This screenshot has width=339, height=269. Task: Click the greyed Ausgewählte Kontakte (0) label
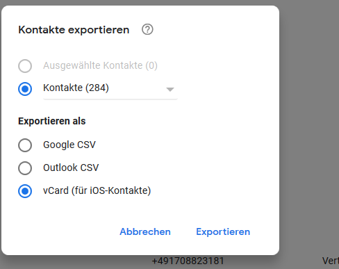[100, 65]
